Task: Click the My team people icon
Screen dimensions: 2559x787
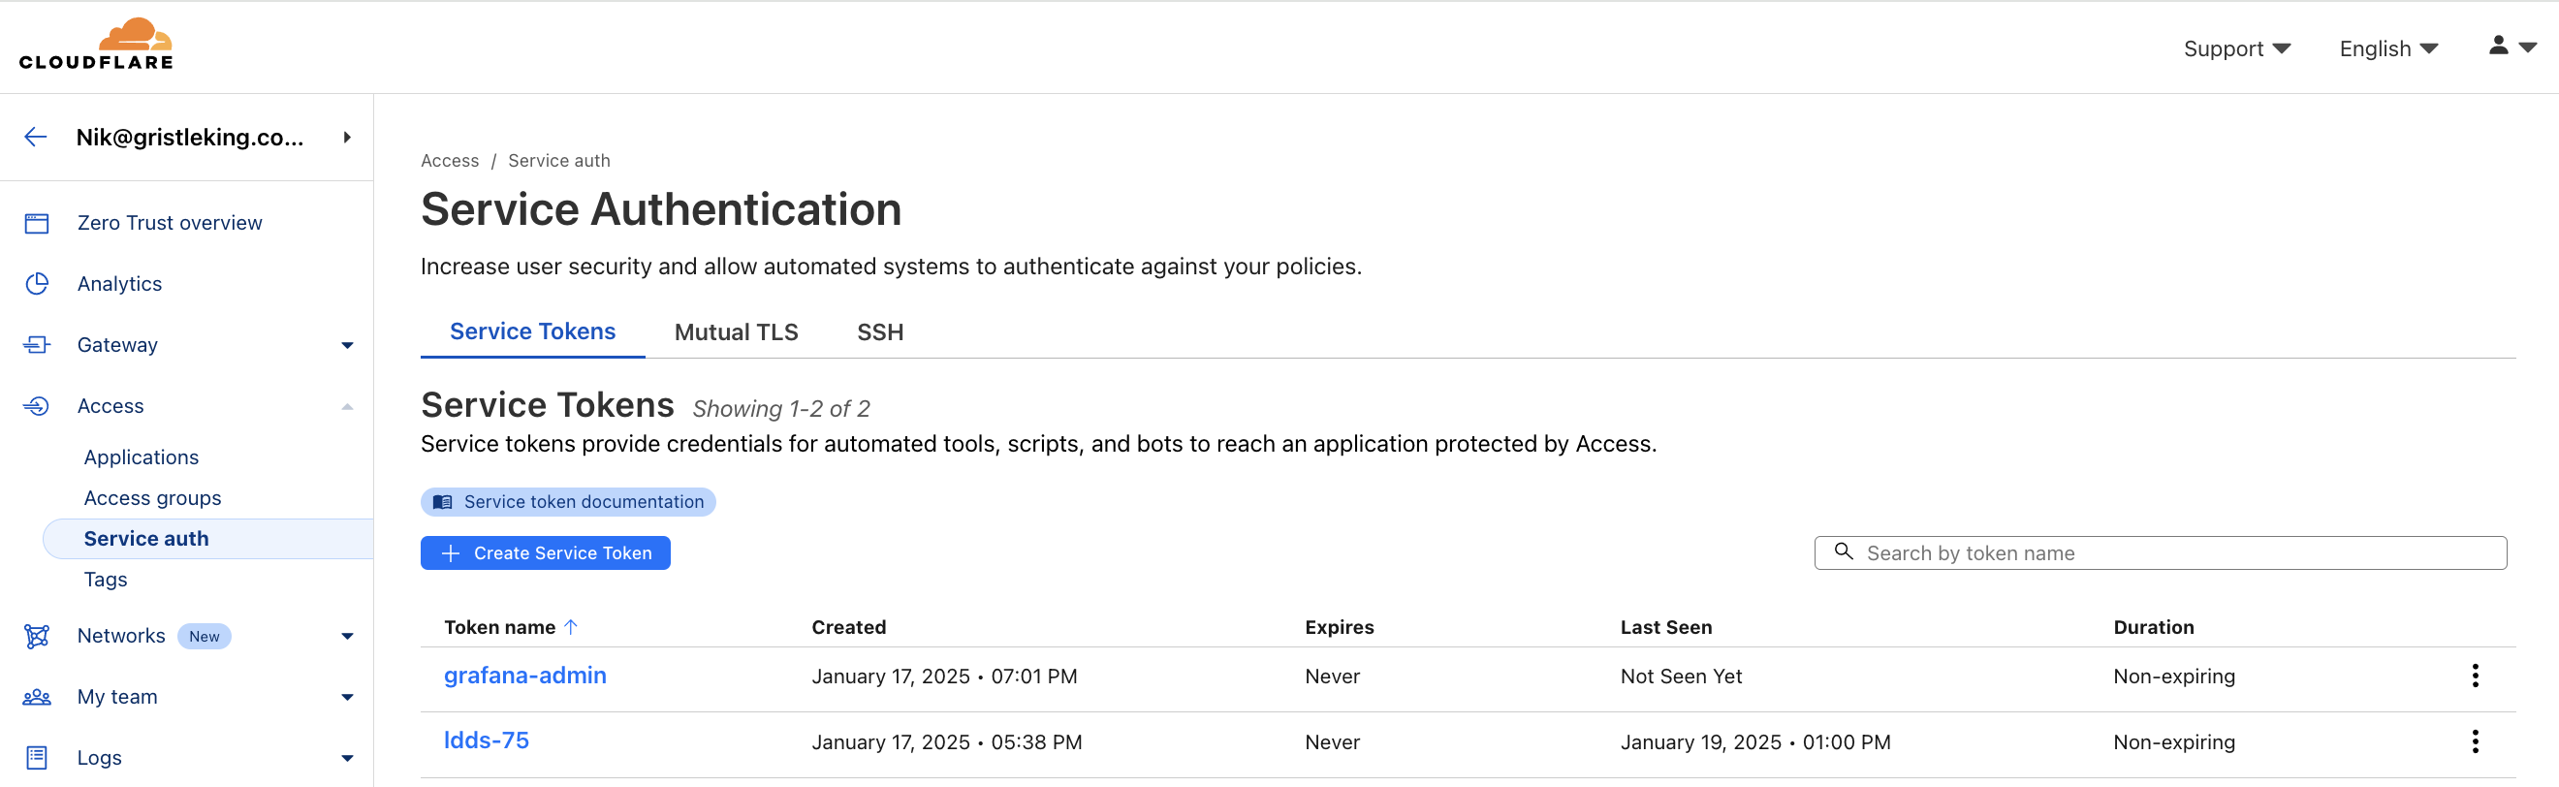Action: click(37, 698)
